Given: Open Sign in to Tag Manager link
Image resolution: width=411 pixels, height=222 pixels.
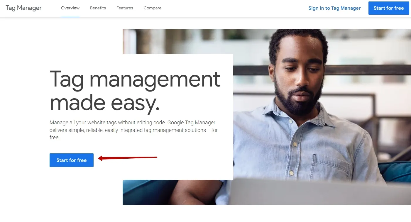Looking at the screenshot, I should point(334,8).
